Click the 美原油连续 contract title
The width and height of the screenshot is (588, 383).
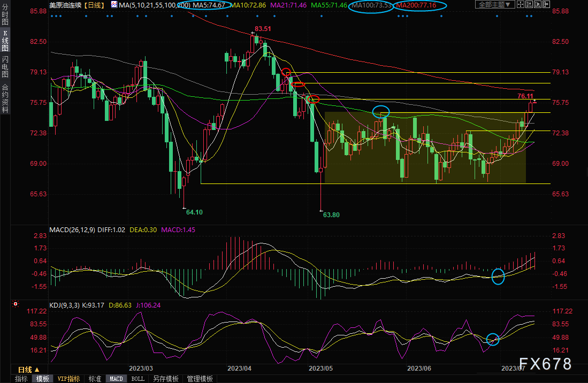(x=65, y=5)
